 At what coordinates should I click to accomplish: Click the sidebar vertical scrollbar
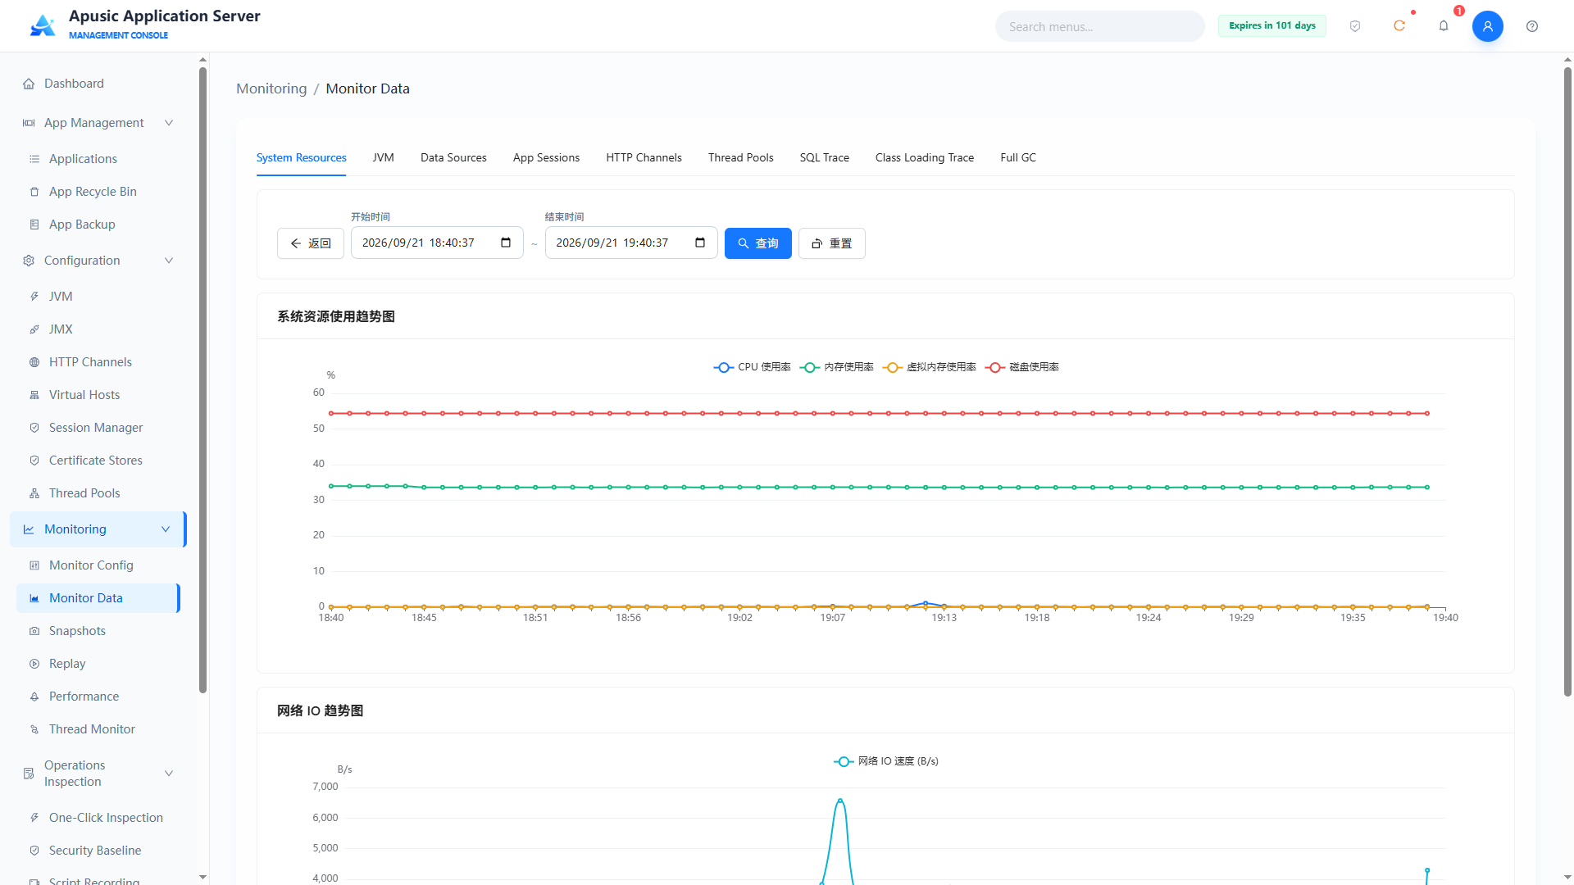point(202,379)
